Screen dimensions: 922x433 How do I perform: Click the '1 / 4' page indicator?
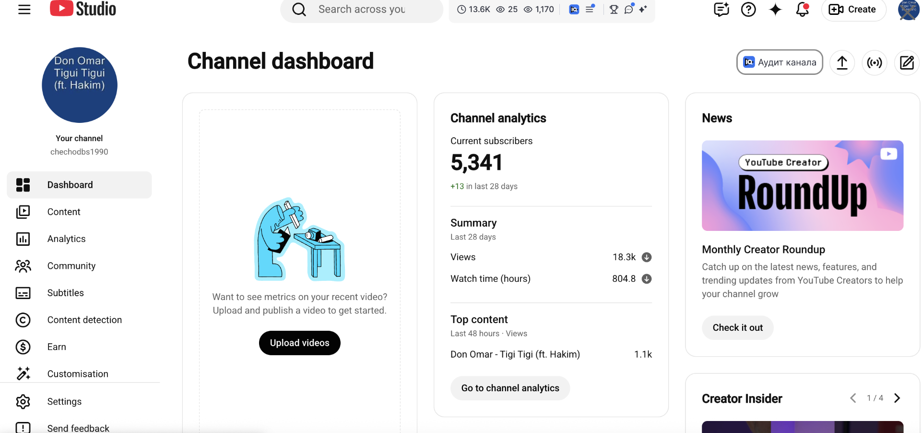[x=875, y=398]
